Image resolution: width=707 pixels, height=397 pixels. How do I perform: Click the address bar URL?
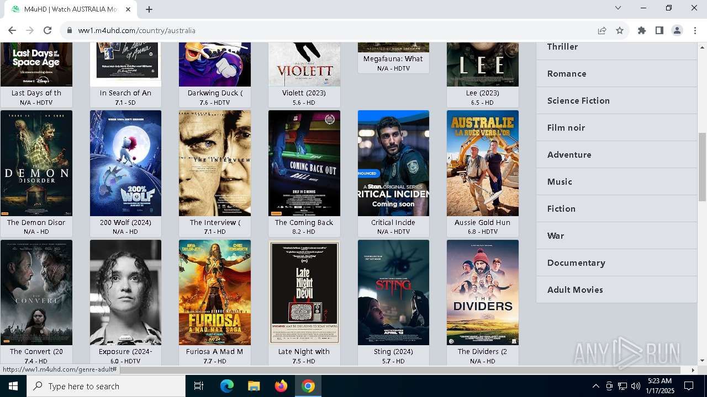point(137,30)
